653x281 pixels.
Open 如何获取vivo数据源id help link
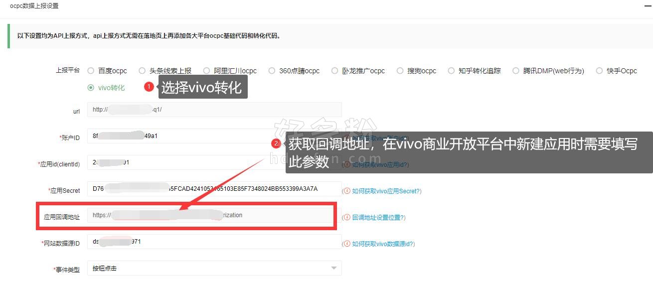point(383,244)
